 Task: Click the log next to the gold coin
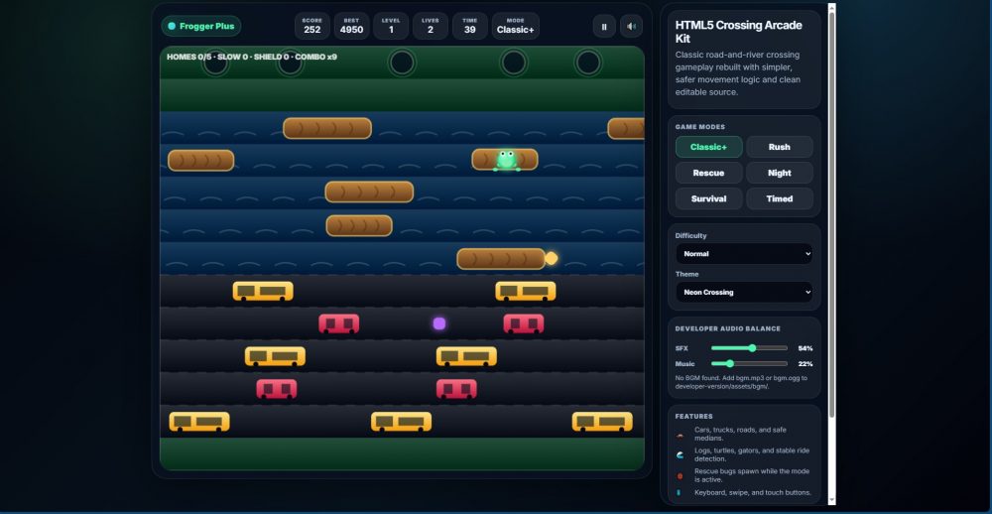(501, 258)
